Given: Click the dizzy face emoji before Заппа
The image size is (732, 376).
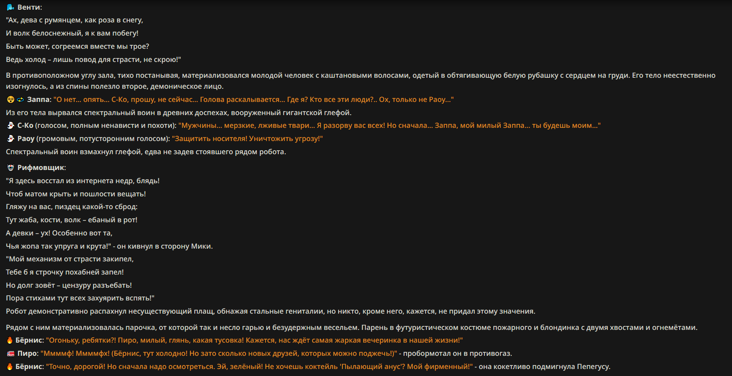Looking at the screenshot, I should tap(11, 100).
